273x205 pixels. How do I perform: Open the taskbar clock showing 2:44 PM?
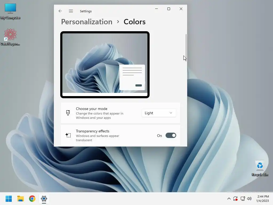tap(263, 199)
